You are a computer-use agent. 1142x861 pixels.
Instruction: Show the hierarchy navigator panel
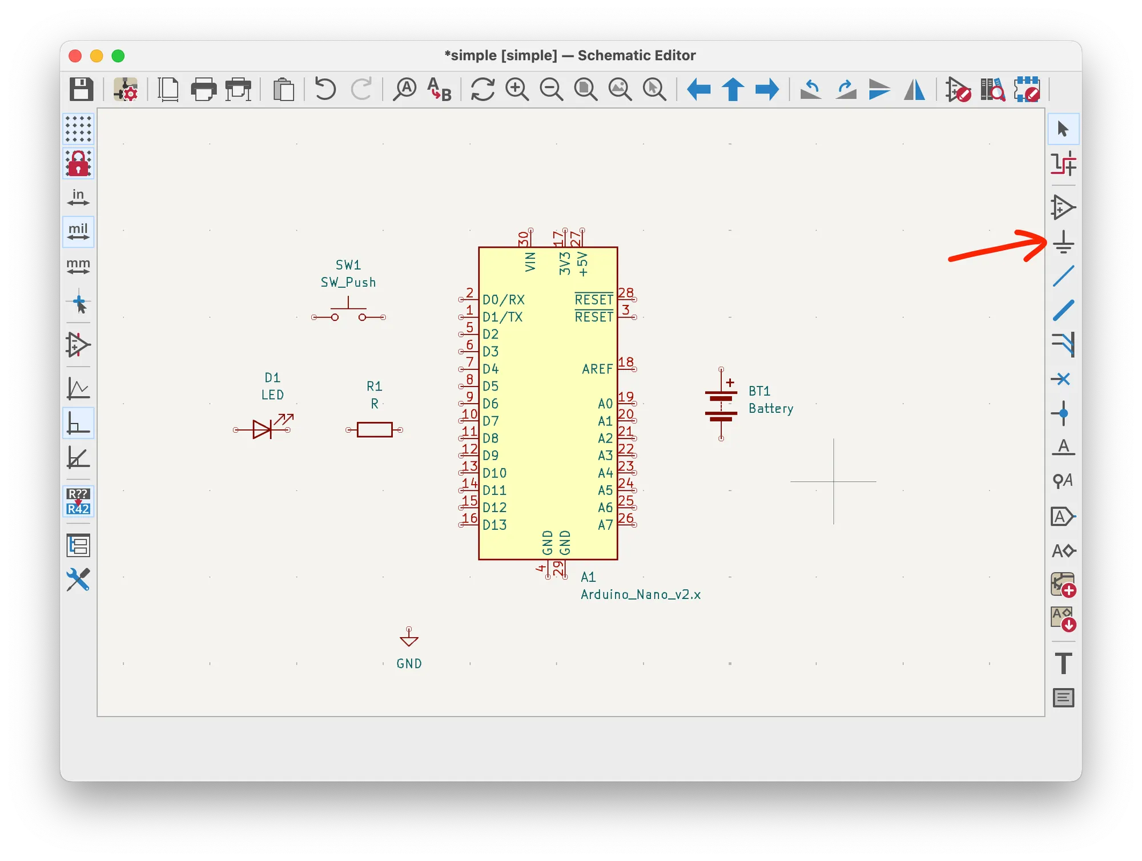click(78, 545)
